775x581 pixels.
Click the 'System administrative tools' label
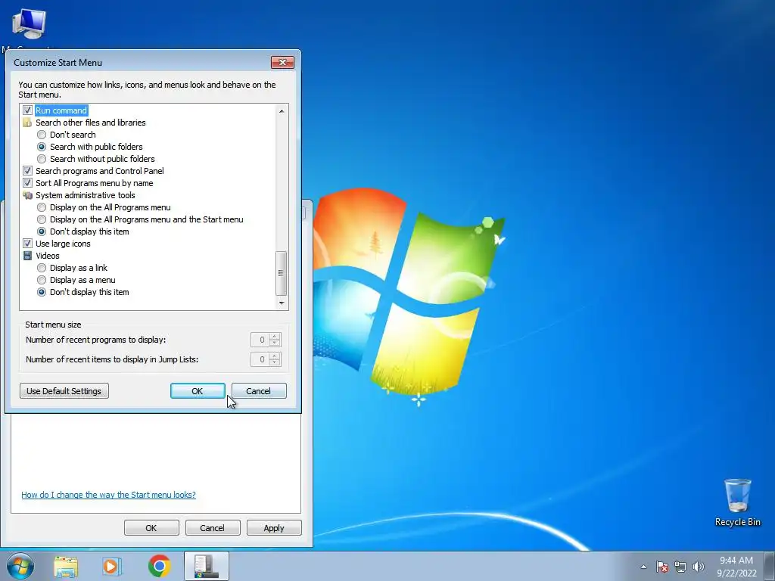click(85, 195)
